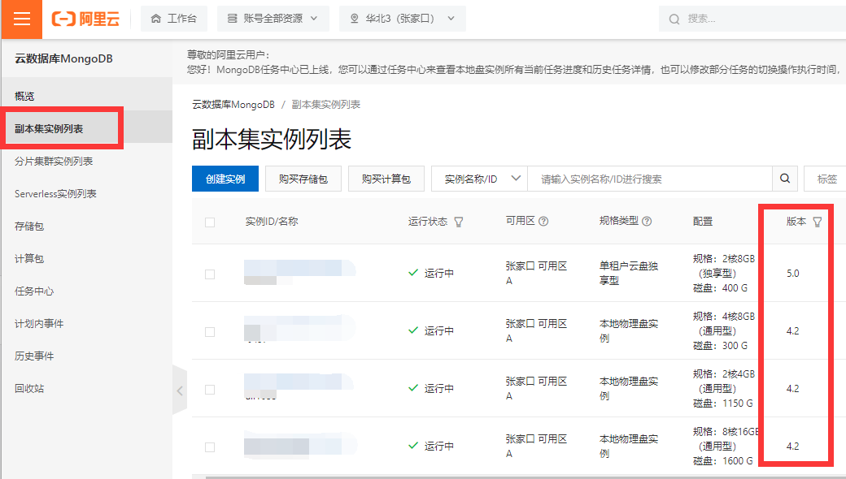846x479 pixels.
Task: Open the 华北3（张家口）region selector
Action: (402, 19)
